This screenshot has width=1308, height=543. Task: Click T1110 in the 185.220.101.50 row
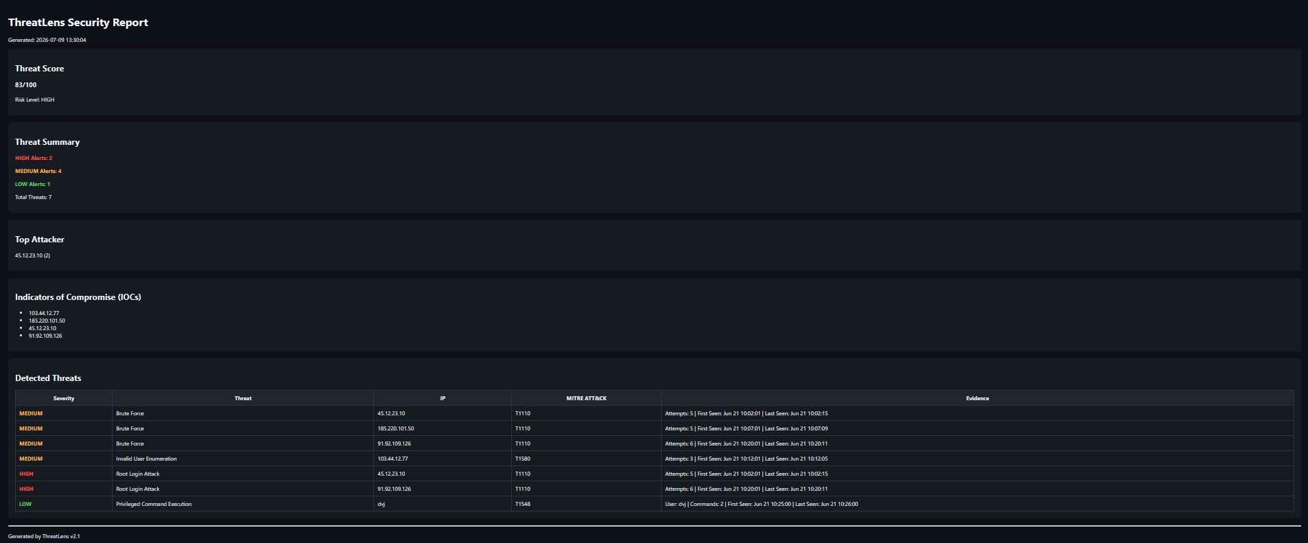(x=522, y=428)
